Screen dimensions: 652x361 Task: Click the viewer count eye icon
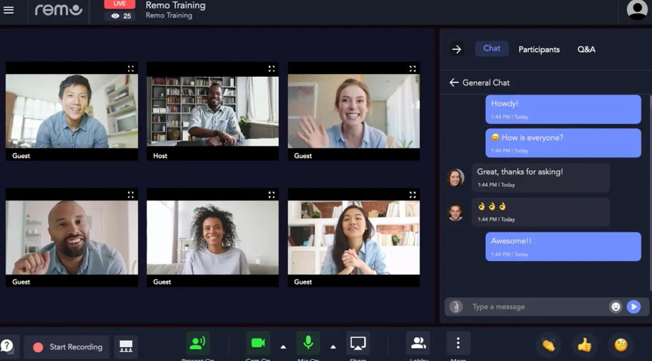tap(115, 16)
